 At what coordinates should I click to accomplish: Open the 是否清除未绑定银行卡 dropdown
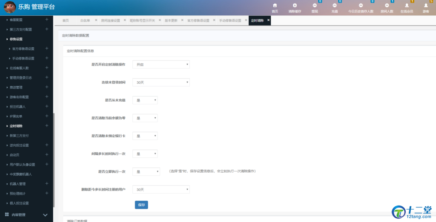point(145,136)
